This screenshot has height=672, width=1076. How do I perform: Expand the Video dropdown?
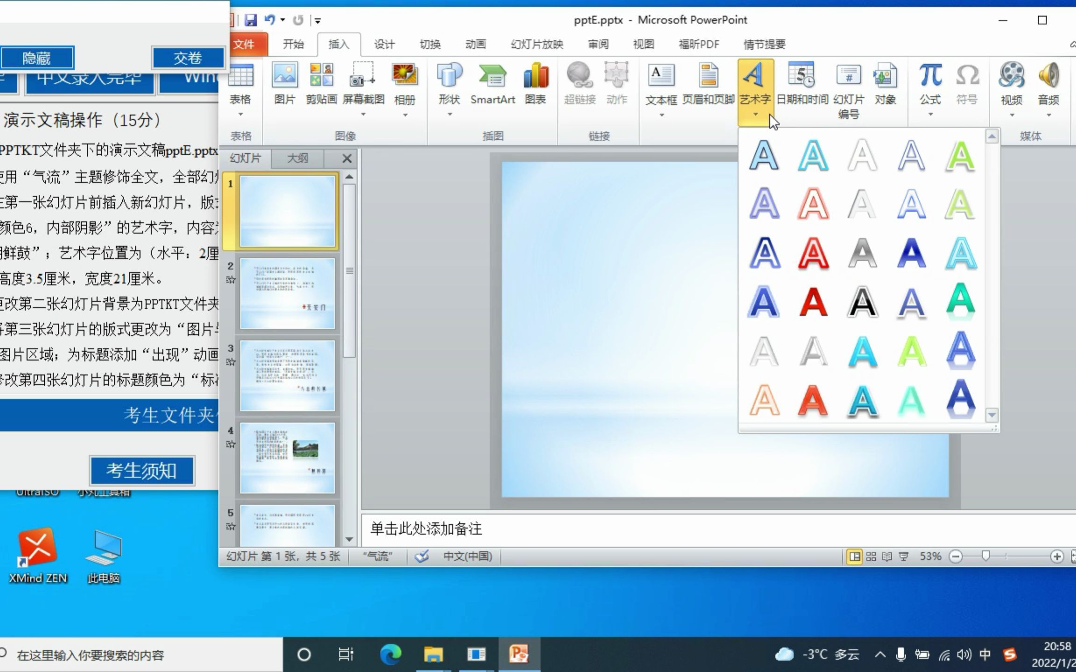tap(1012, 115)
